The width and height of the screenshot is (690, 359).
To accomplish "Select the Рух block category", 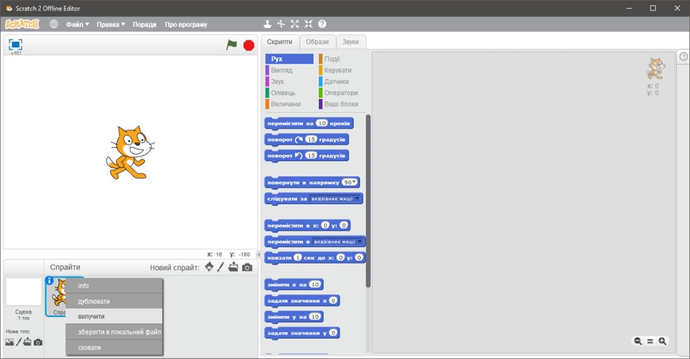I will (289, 59).
